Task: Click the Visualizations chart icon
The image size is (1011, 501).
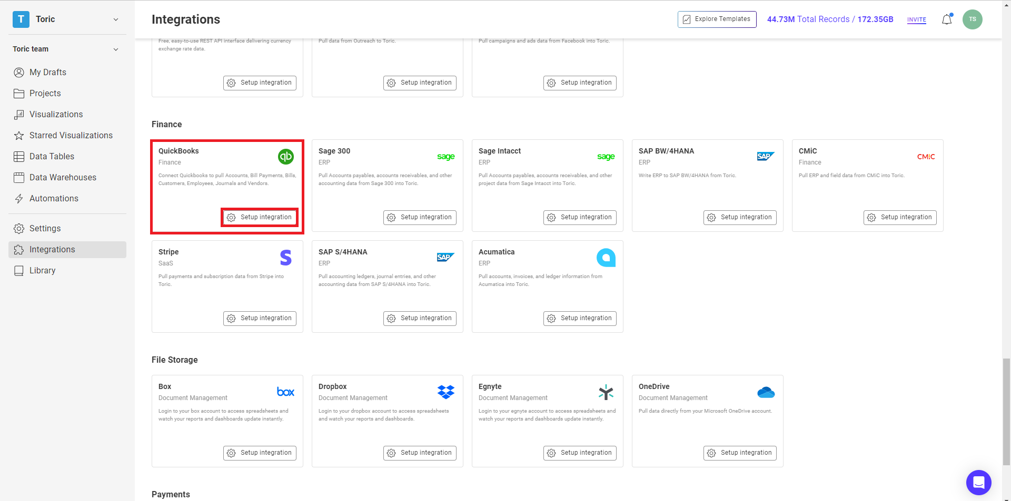Action: 19,115
